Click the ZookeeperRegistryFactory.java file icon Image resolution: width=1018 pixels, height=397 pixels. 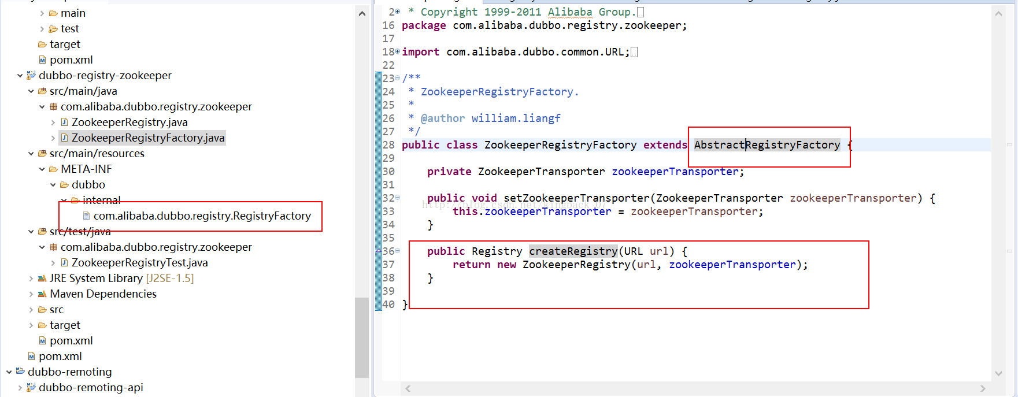coord(64,138)
